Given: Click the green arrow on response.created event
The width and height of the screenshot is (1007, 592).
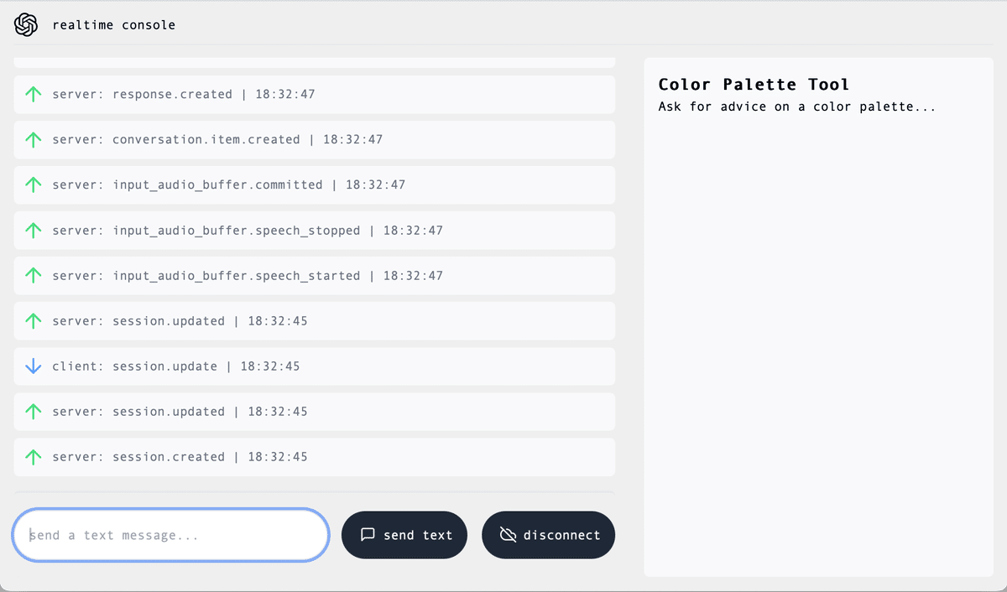Looking at the screenshot, I should pos(33,94).
